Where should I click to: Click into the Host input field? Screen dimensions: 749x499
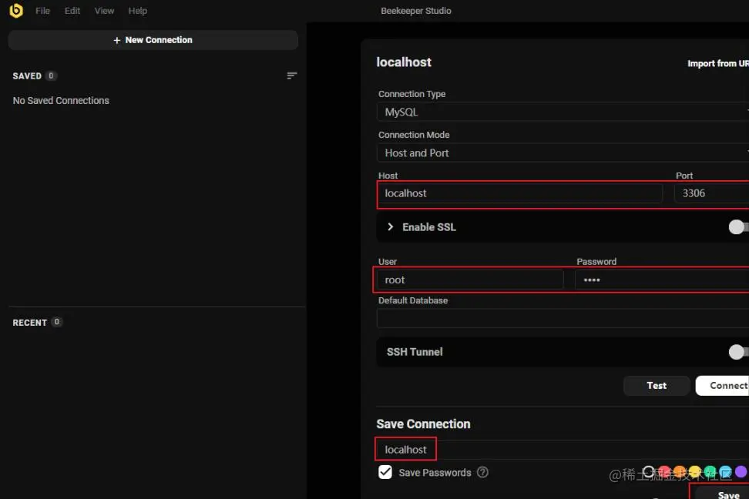pyautogui.click(x=519, y=193)
